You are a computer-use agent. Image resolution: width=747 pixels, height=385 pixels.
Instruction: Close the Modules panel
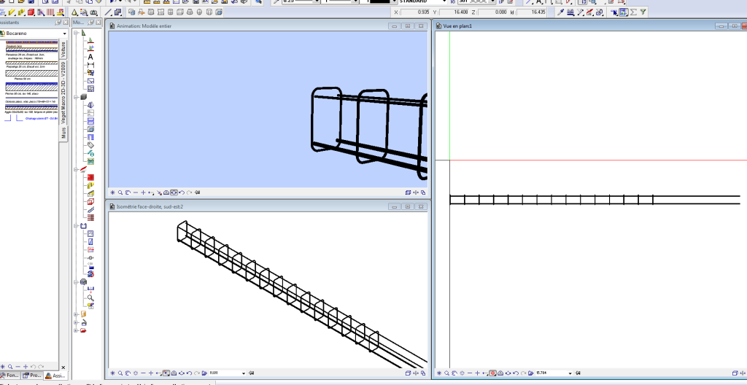pos(98,22)
